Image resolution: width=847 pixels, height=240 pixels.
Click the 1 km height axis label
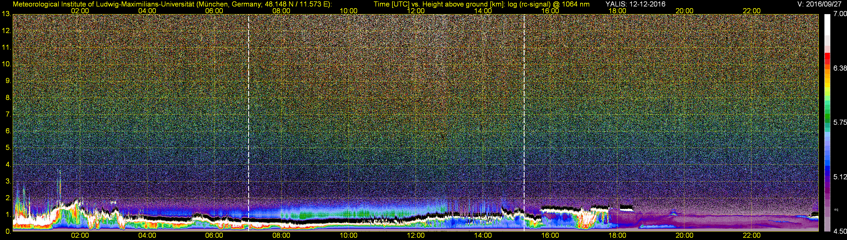point(8,215)
